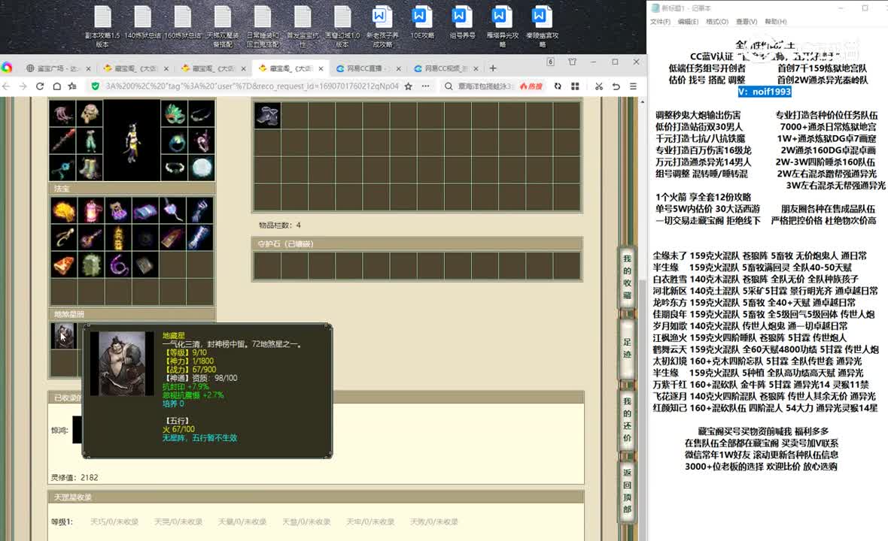Click the green furry block treasure icon
The height and width of the screenshot is (541, 888).
90,265
